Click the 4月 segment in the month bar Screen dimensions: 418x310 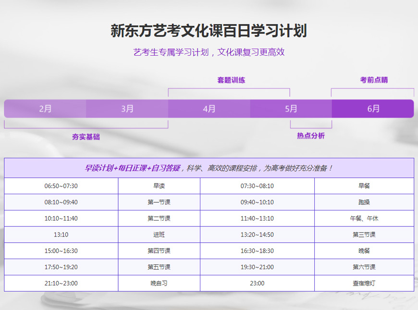209,109
